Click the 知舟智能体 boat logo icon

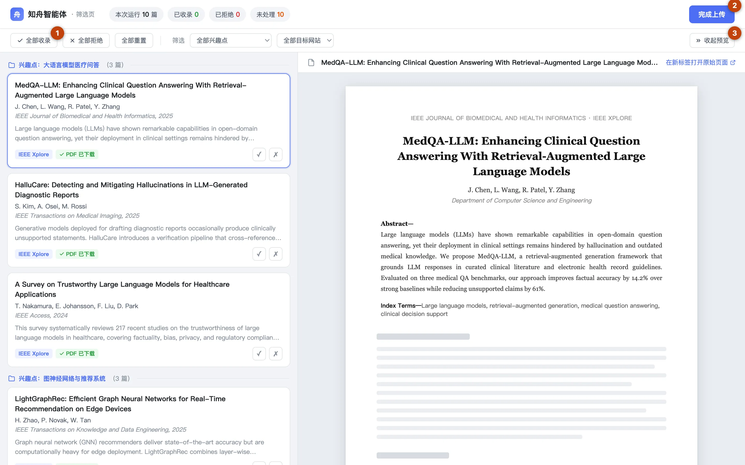click(17, 14)
